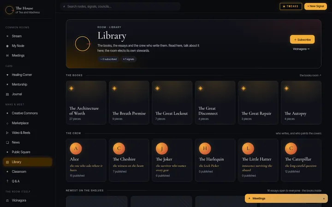Open 'the books room' link
This screenshot has width=332, height=207.
tap(310, 75)
